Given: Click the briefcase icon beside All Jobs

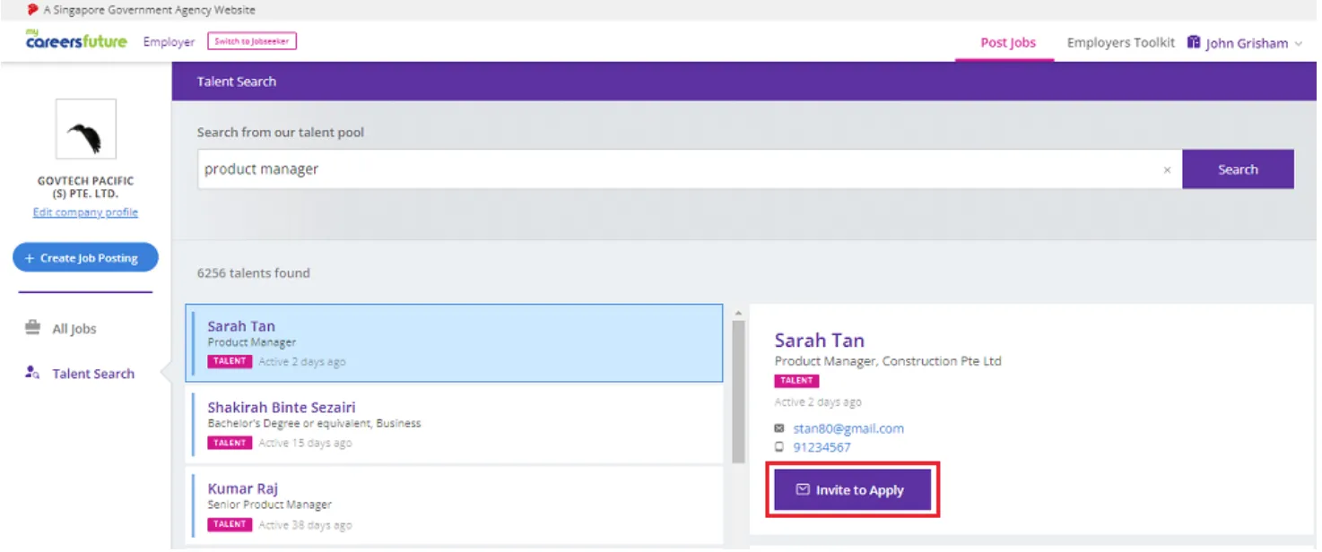Looking at the screenshot, I should click(x=33, y=328).
